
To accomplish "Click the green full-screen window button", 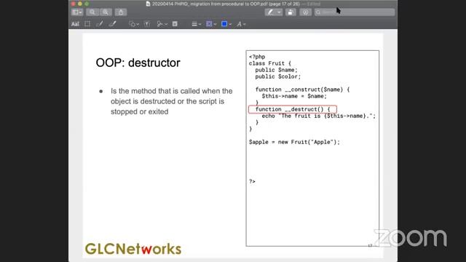I will pyautogui.click(x=87, y=4).
